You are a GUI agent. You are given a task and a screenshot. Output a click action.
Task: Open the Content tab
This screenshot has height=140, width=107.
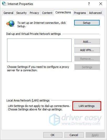(47, 13)
